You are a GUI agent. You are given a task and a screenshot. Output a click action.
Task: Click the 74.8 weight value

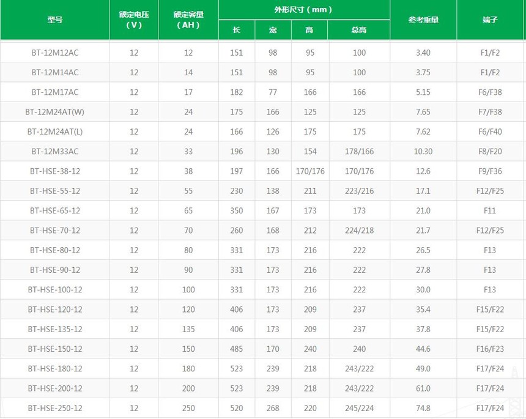(423, 409)
